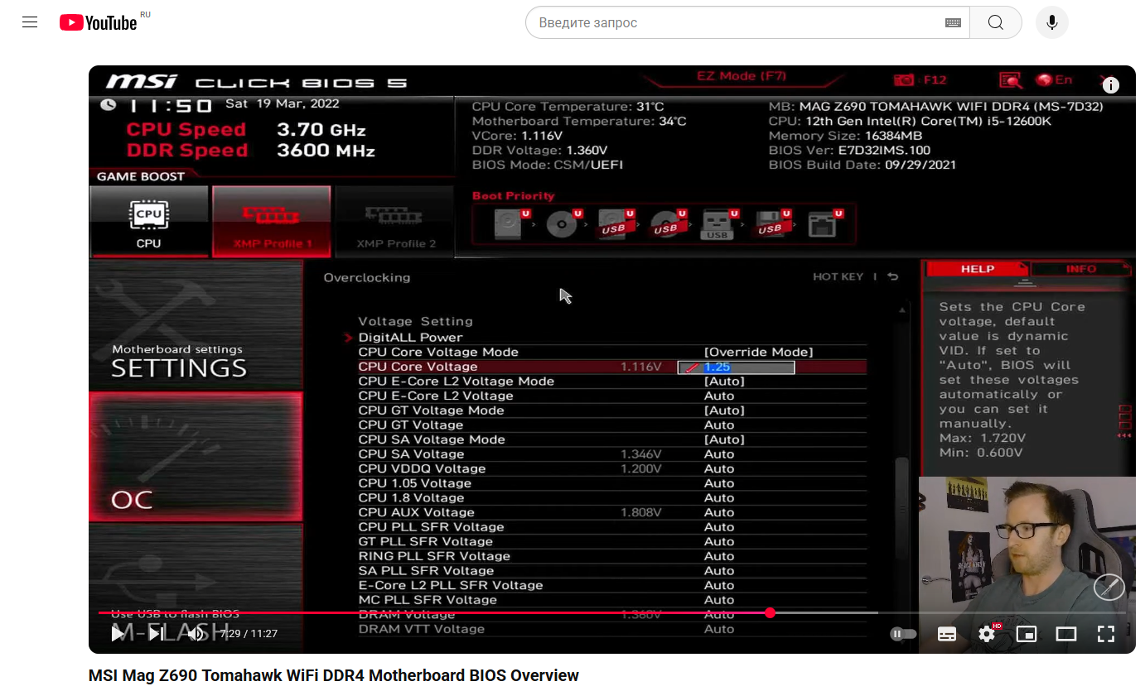Open the M-FLASH section
Viewport: 1145px width, 691px height.
click(196, 588)
